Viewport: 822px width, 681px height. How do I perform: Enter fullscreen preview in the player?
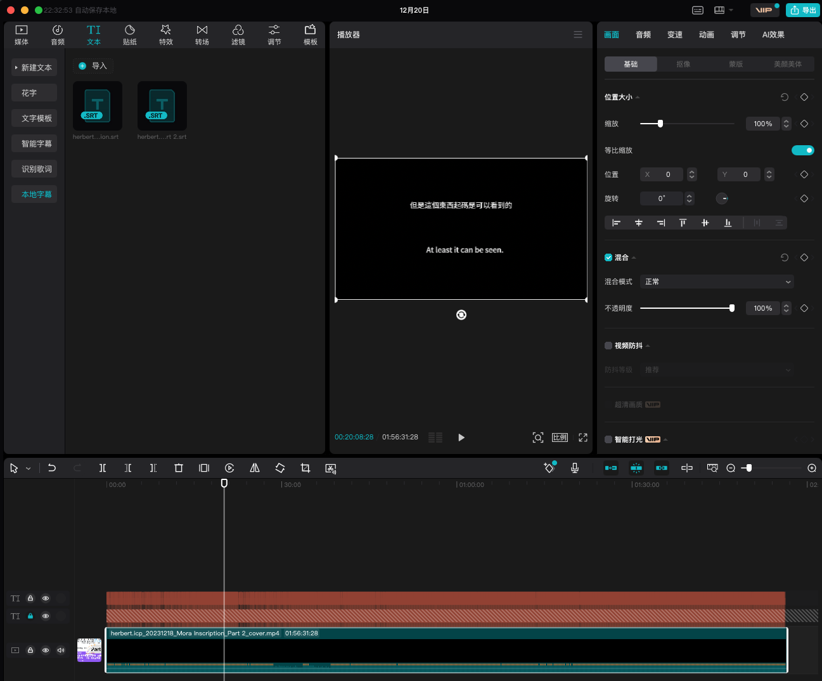(x=583, y=438)
